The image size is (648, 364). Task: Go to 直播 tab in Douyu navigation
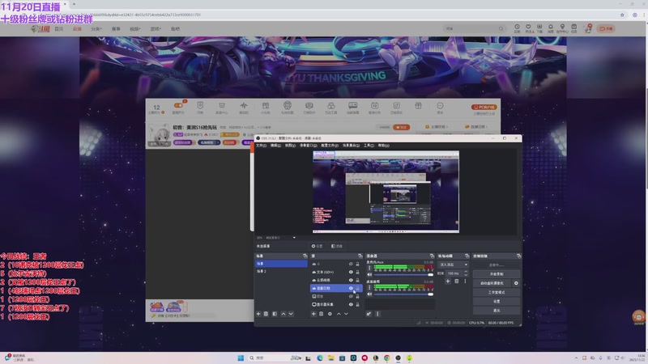(x=77, y=29)
